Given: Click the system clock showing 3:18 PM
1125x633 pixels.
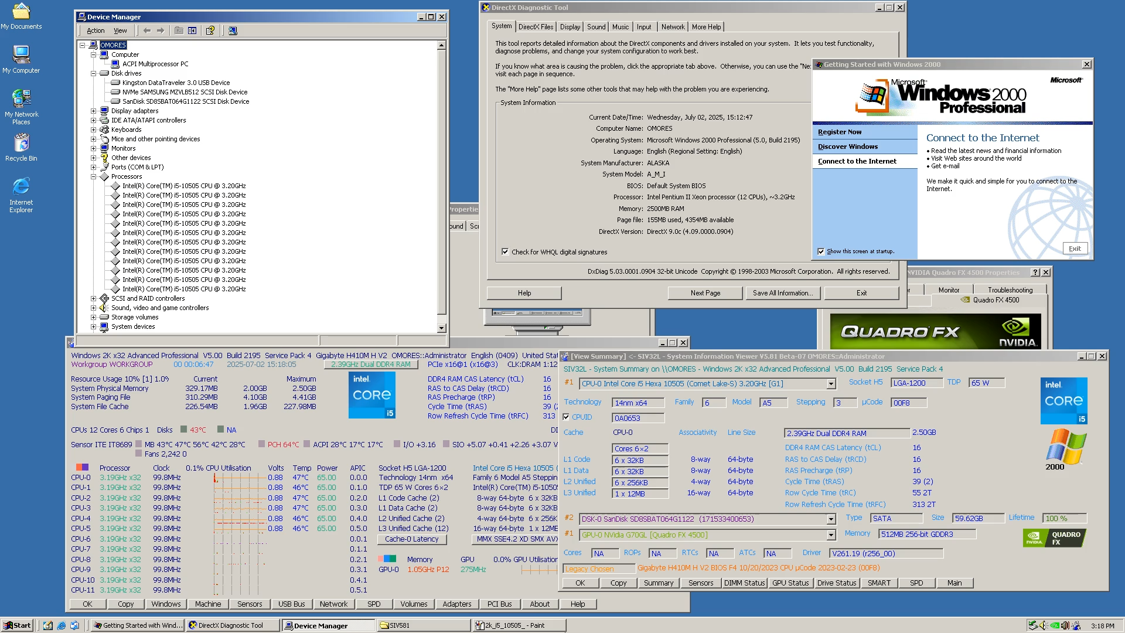Looking at the screenshot, I should 1102,626.
